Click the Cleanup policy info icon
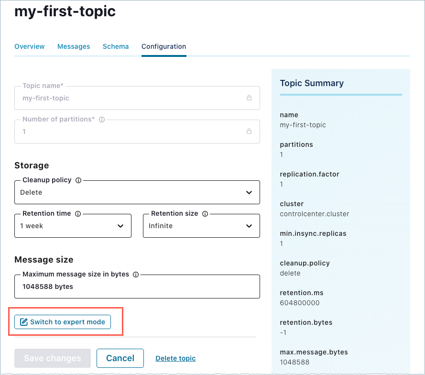 (x=78, y=180)
